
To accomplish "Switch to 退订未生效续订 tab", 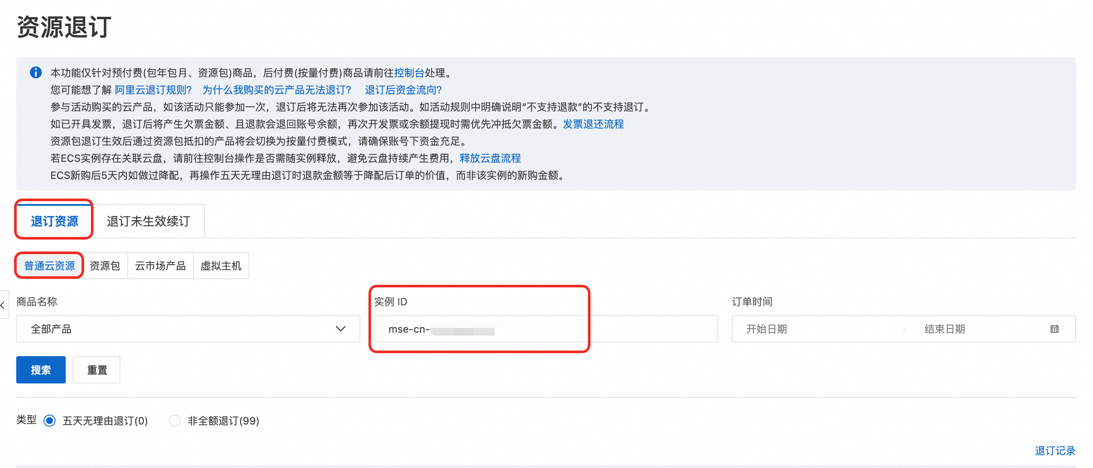I will [x=148, y=221].
